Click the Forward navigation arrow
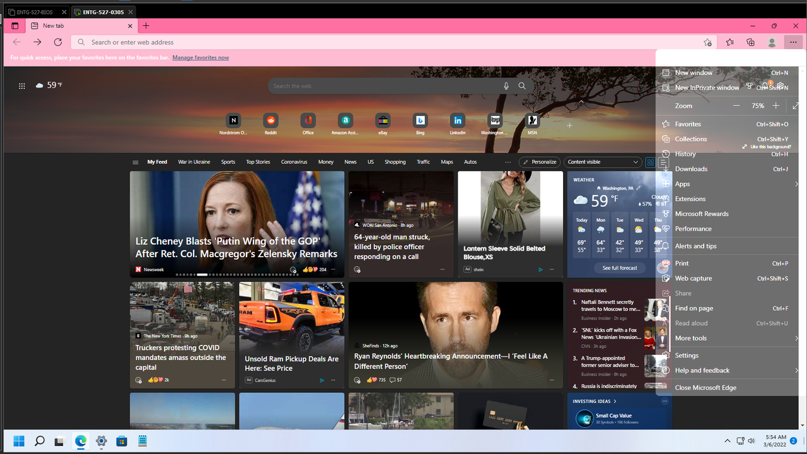Viewport: 807px width, 454px height. point(37,42)
